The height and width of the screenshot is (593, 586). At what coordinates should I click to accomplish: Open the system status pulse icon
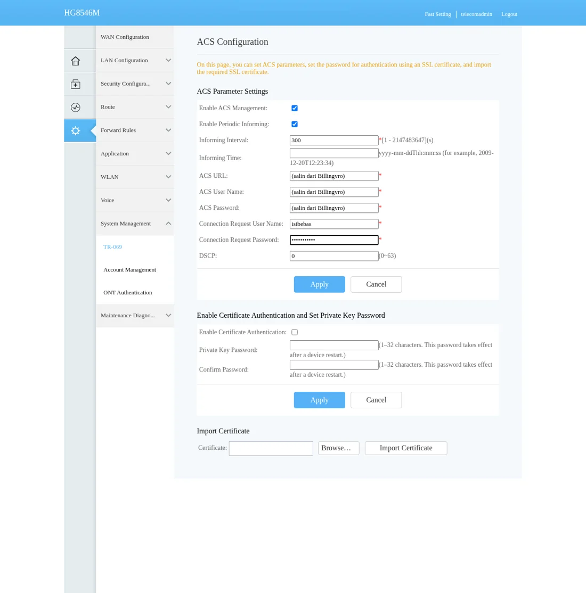pos(76,108)
